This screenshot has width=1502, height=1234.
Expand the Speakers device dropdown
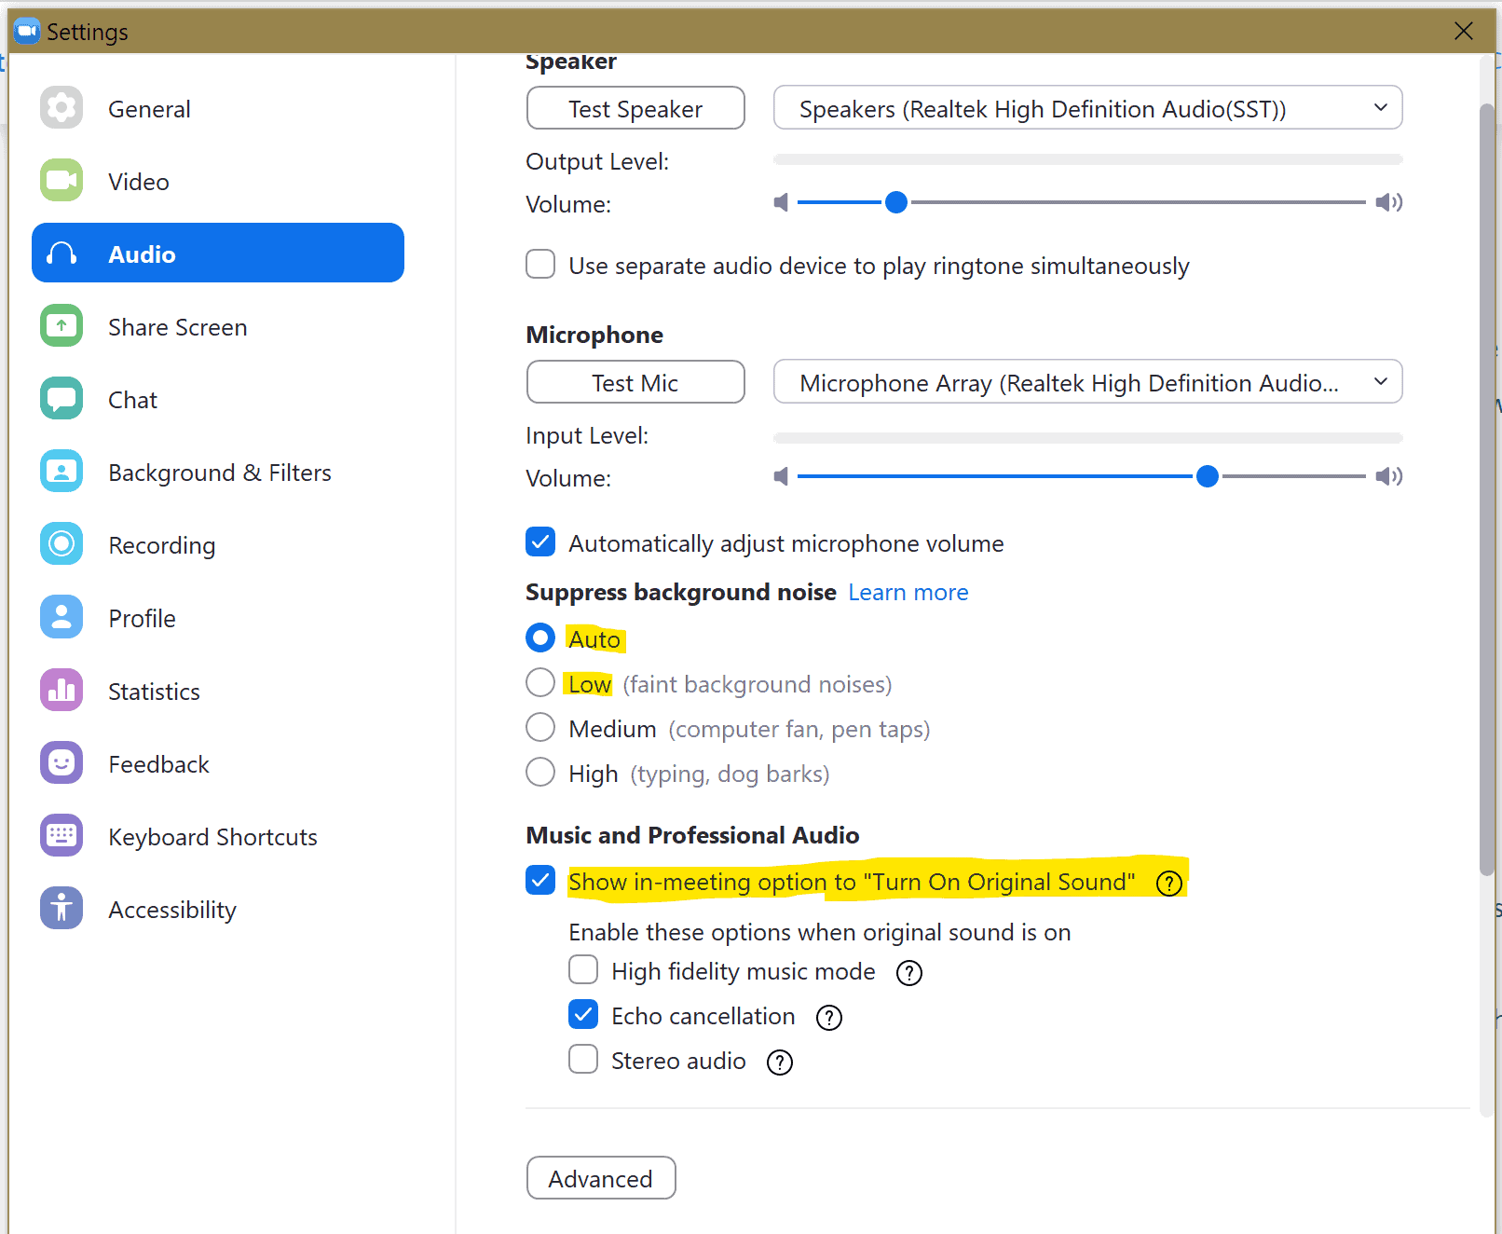[x=1087, y=108]
